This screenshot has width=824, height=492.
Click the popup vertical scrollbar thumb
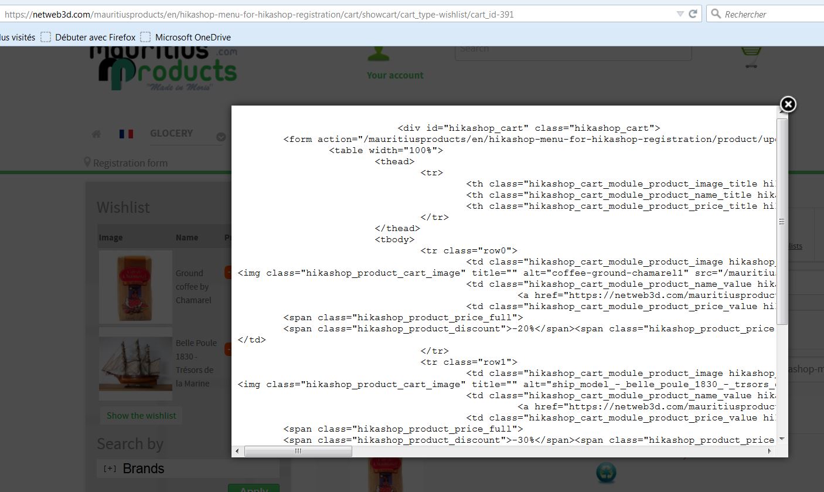[782, 222]
